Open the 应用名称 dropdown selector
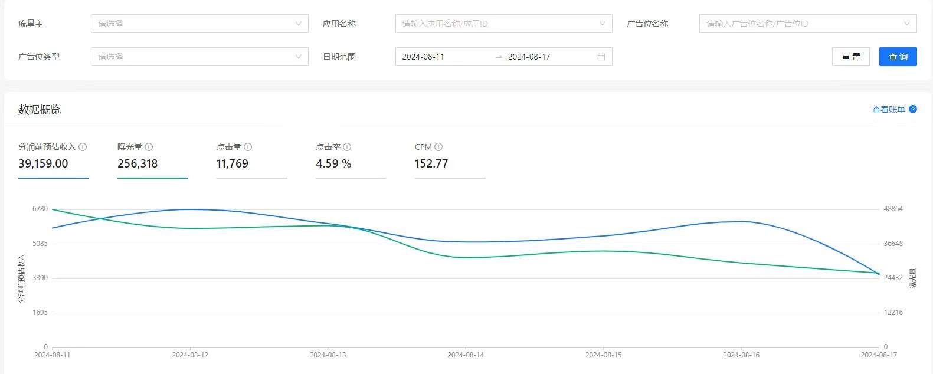The image size is (933, 374). 503,24
